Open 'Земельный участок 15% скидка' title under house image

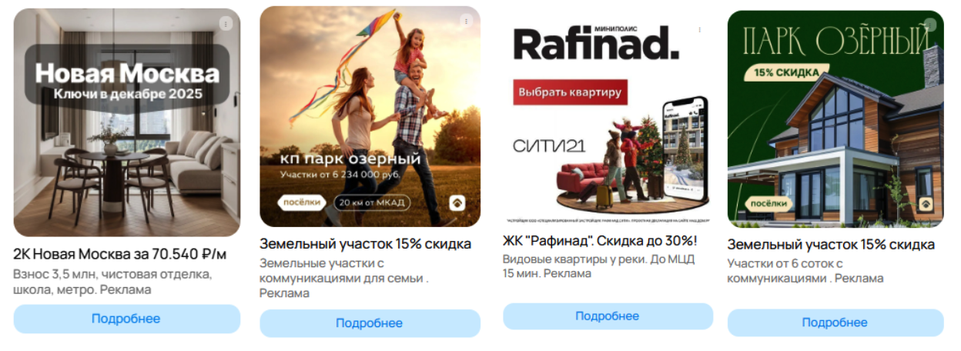831,245
